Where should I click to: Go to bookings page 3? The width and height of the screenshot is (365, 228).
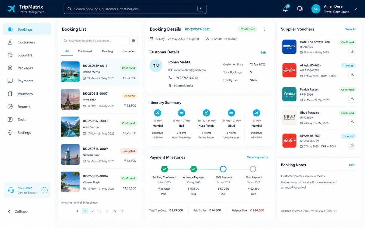tap(99, 211)
